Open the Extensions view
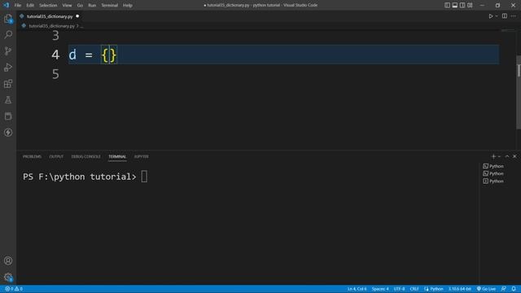The image size is (521, 293). [x=8, y=83]
